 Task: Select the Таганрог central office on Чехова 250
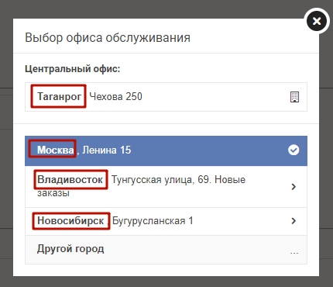(x=166, y=97)
